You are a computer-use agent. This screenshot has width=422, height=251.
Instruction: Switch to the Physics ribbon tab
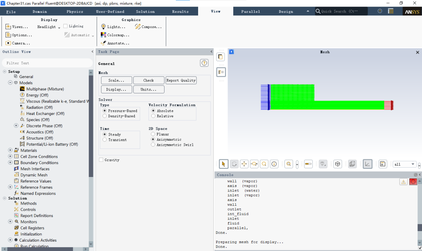pyautogui.click(x=75, y=12)
